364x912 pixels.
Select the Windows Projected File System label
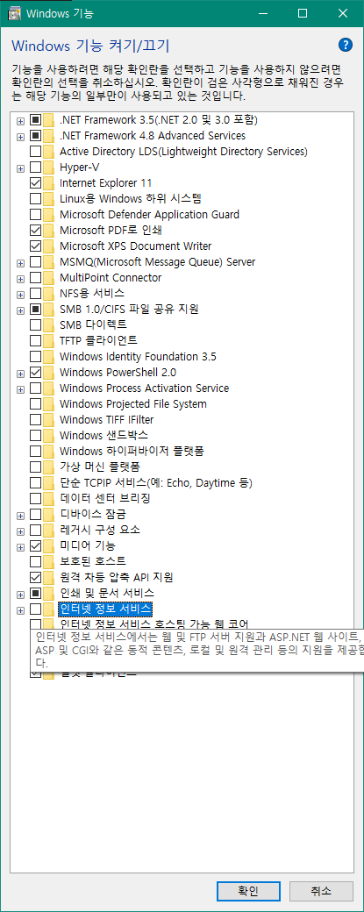pyautogui.click(x=133, y=403)
